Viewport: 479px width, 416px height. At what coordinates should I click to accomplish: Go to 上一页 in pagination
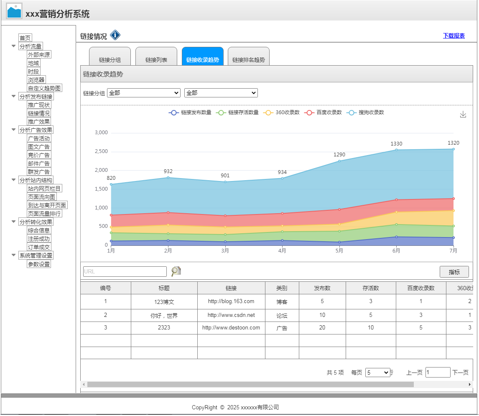point(414,372)
